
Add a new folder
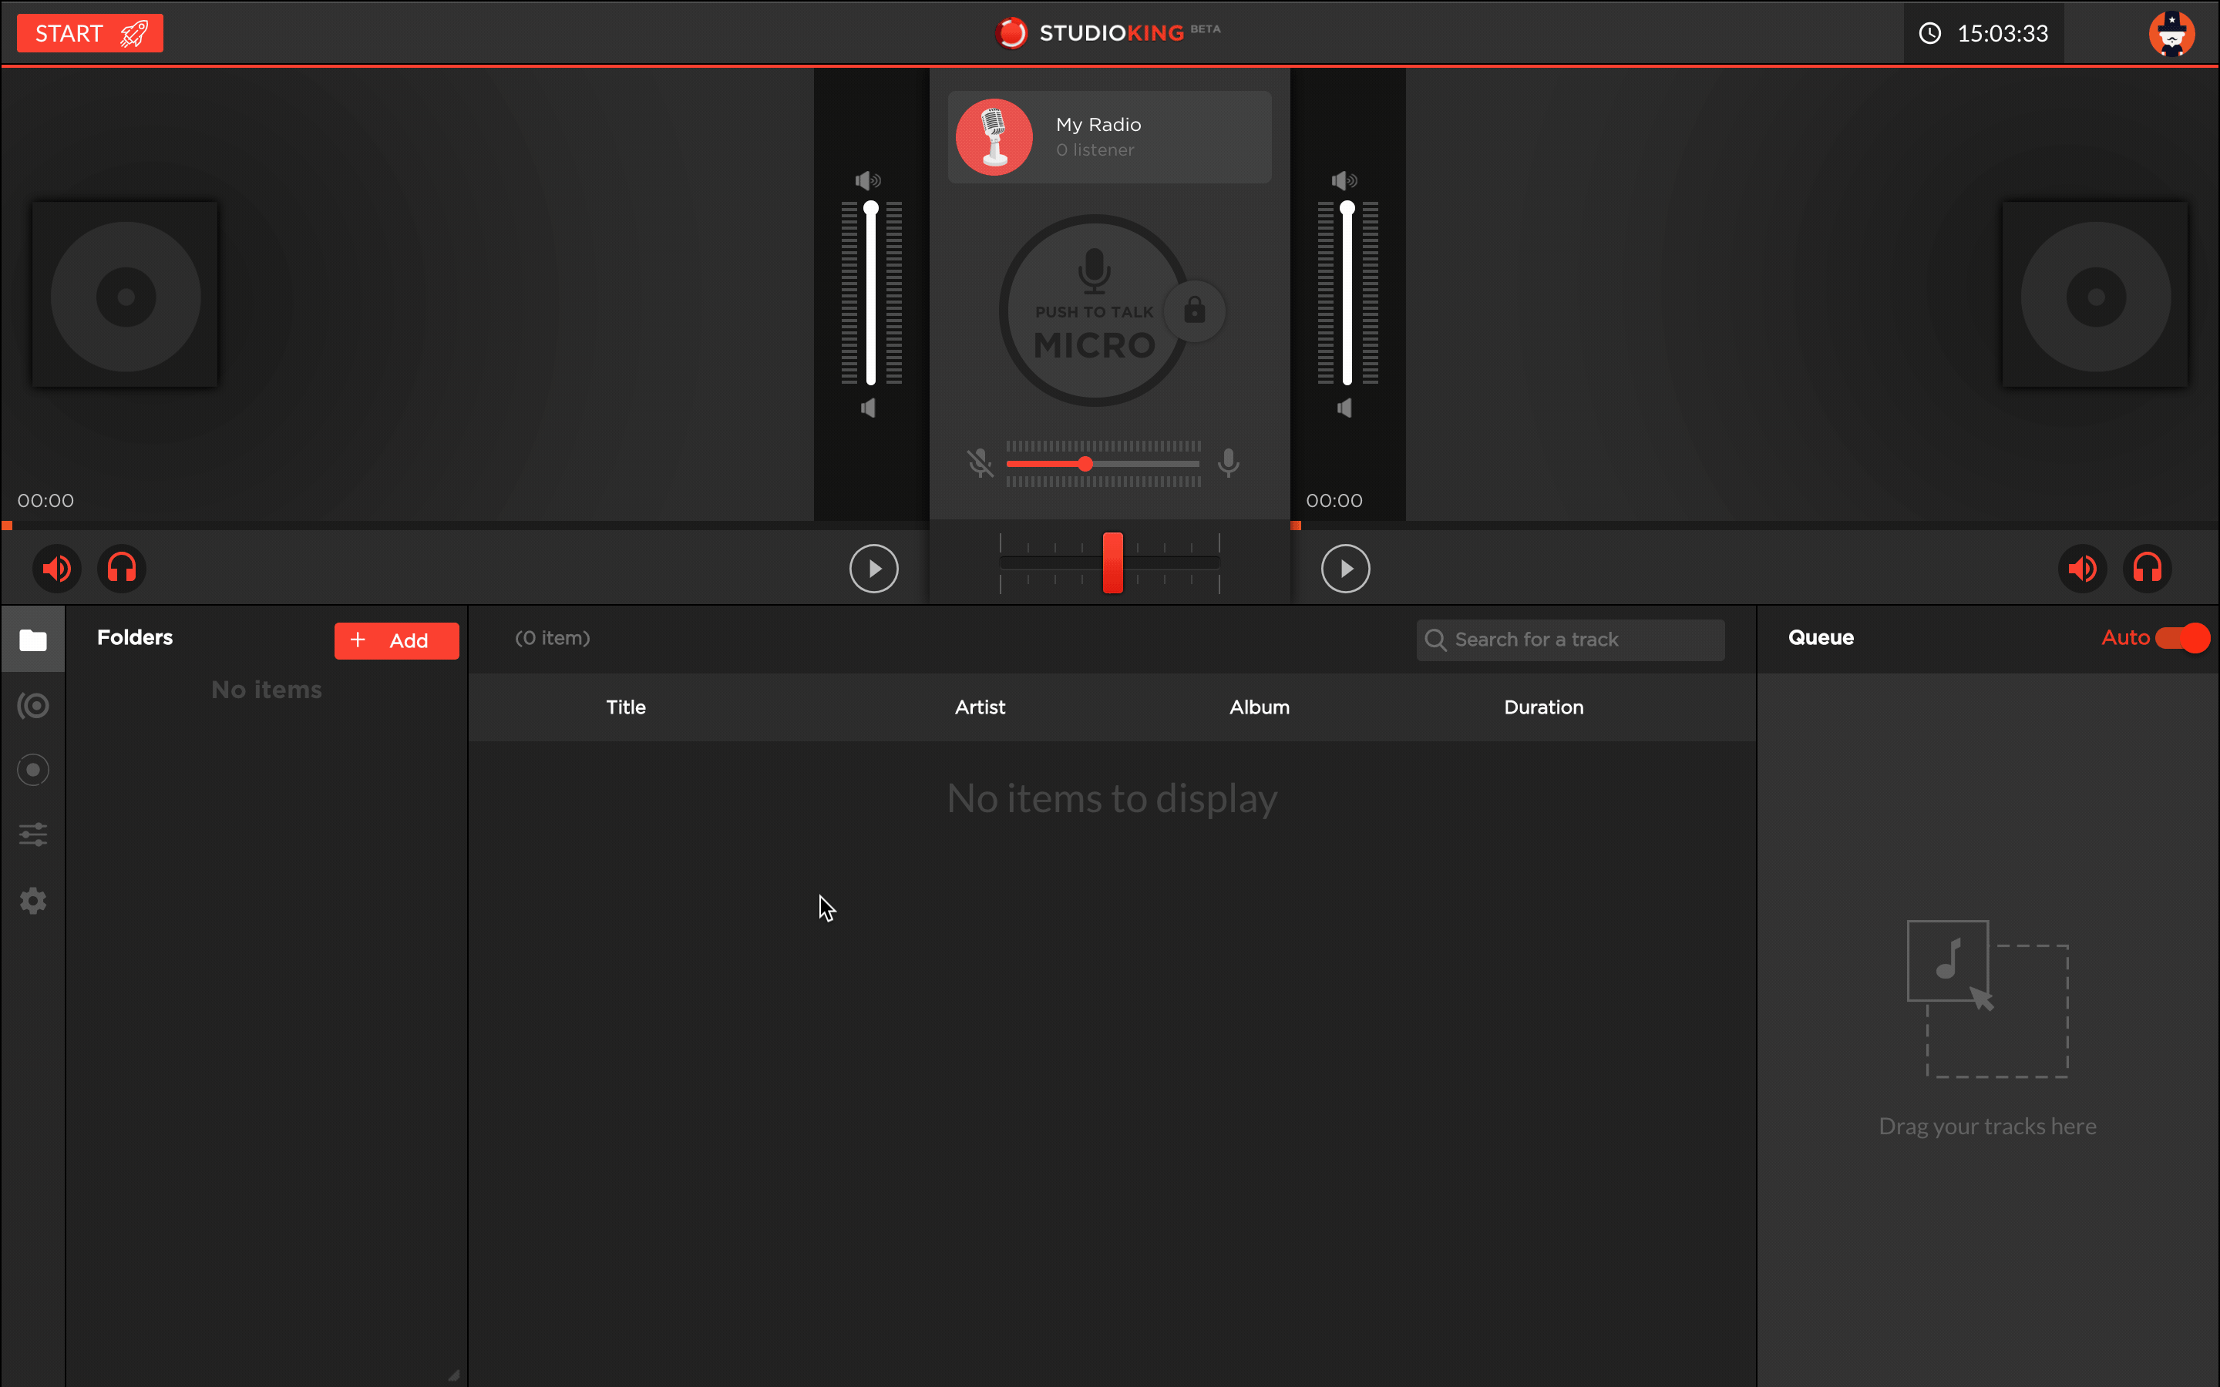click(396, 640)
